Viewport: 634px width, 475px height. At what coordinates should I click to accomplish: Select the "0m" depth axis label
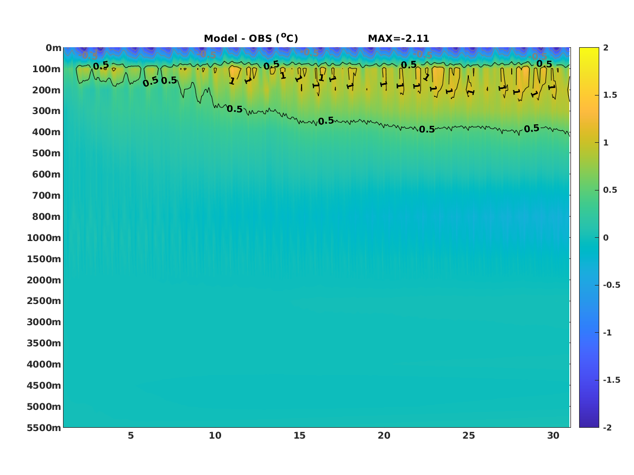(53, 48)
